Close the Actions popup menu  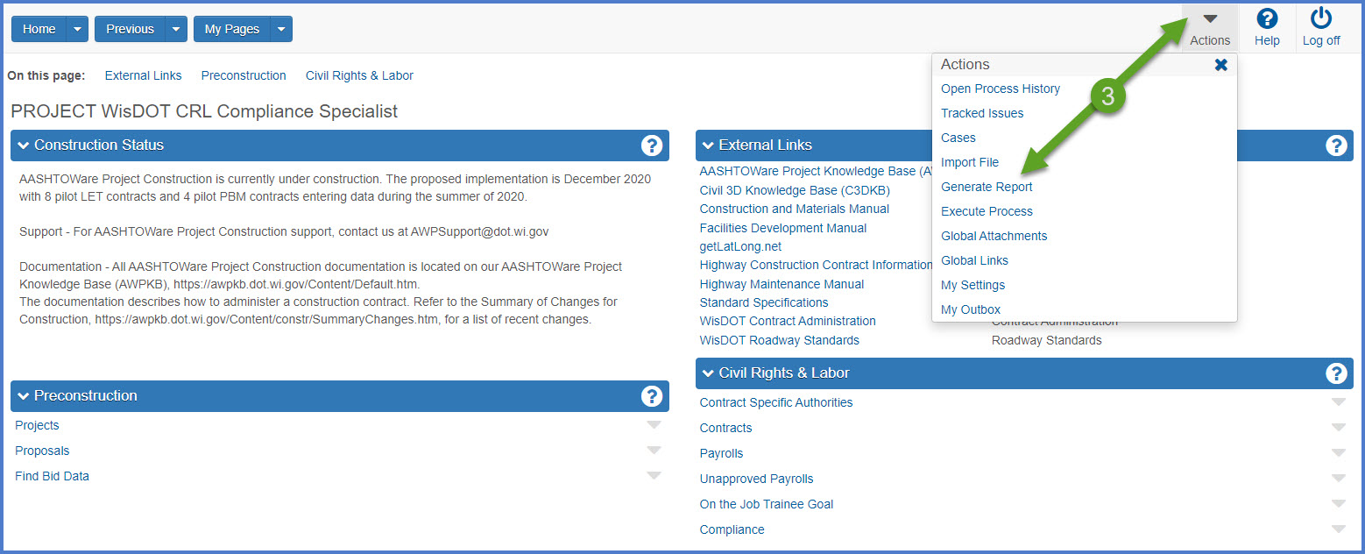[x=1221, y=65]
